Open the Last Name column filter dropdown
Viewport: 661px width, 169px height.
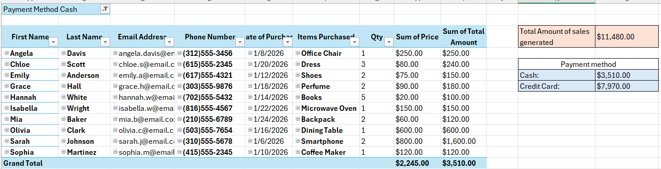(105, 42)
